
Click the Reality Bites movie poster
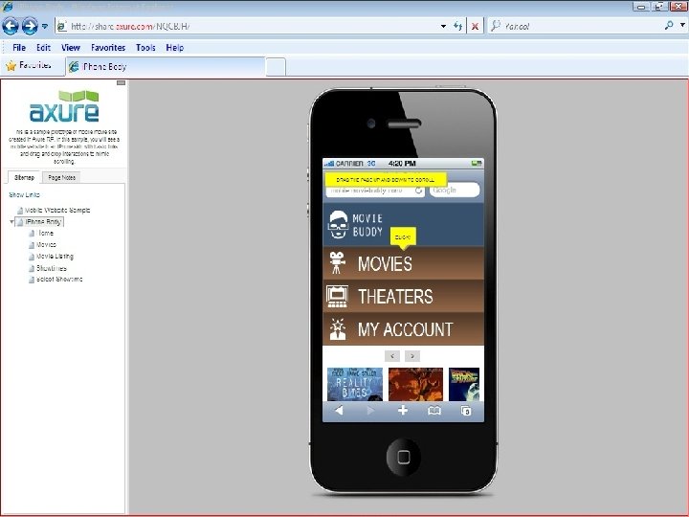point(355,384)
